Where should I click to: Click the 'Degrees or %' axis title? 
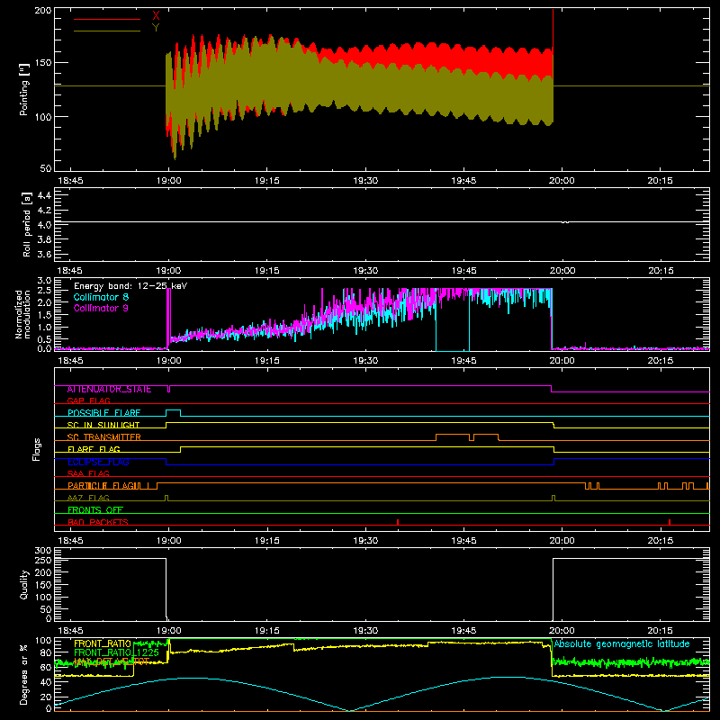pos(24,675)
